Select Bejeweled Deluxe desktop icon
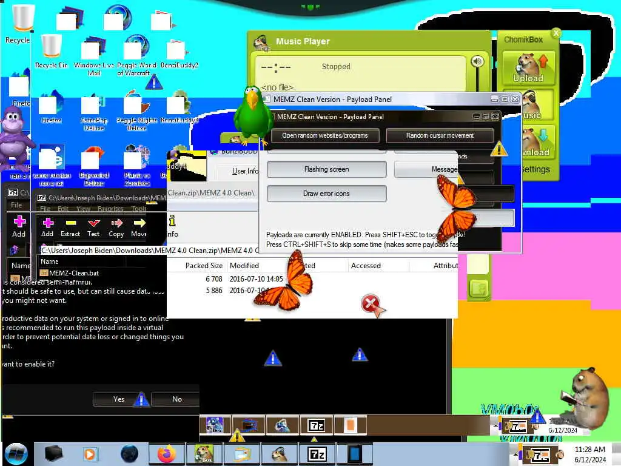The image size is (621, 466). (x=94, y=166)
